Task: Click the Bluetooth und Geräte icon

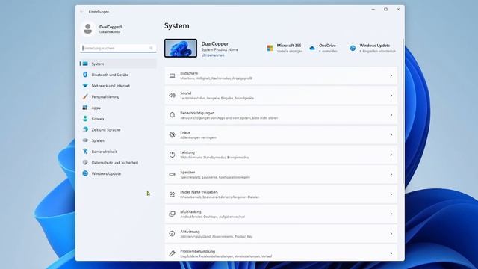Action: [x=85, y=75]
